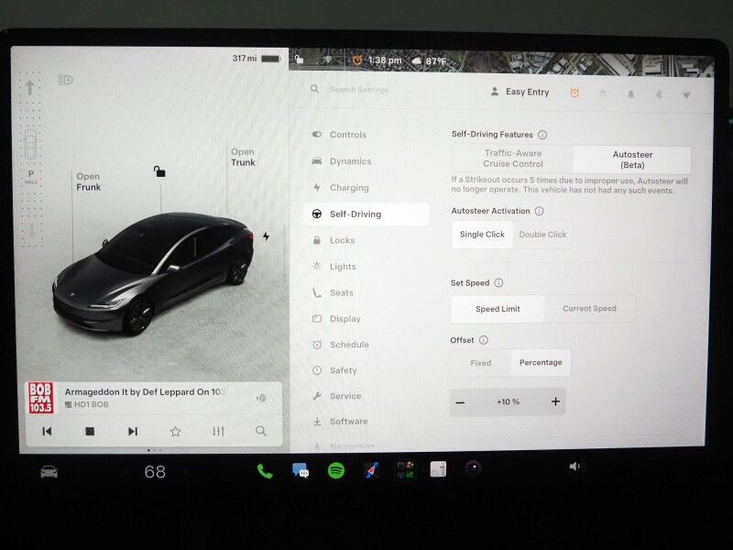Show info for Self-Driving Features
733x550 pixels.
click(542, 135)
